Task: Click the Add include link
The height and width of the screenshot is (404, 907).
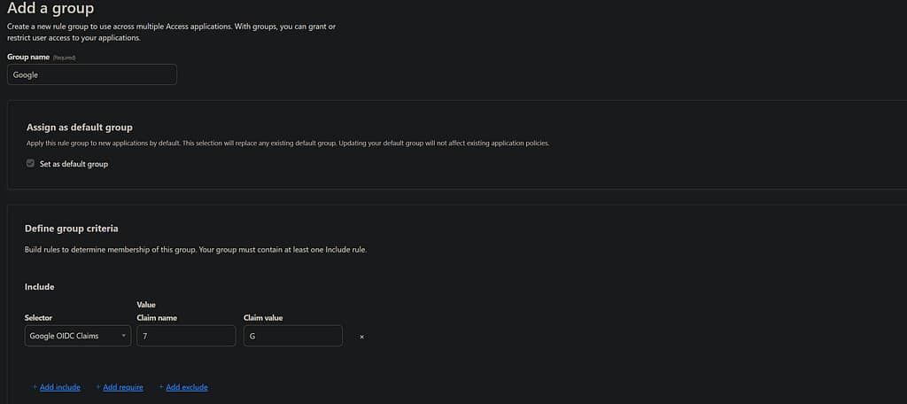Action: point(57,387)
